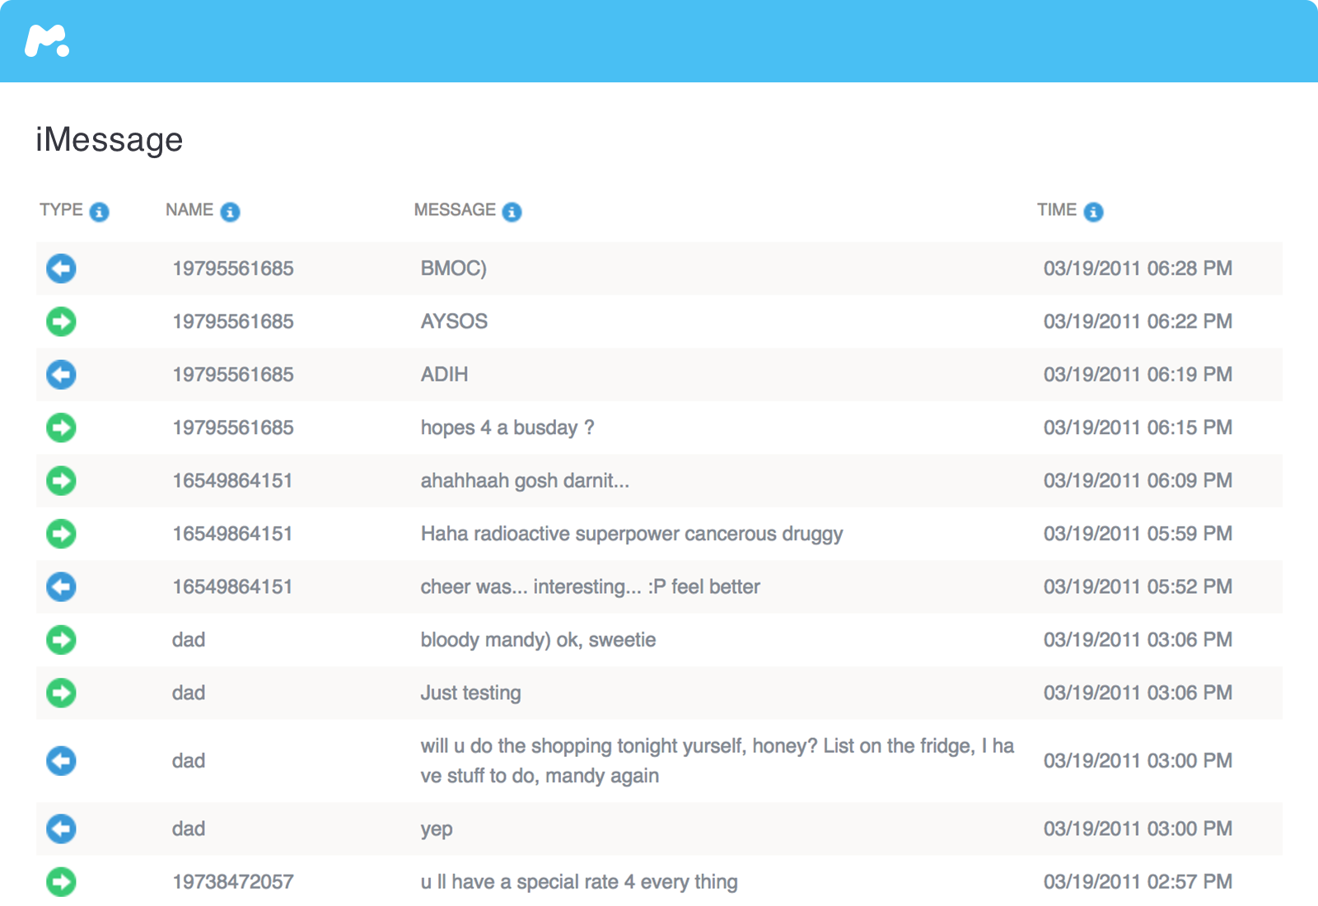Select the iMessage page title
Viewport: 1318px width, 906px height.
click(x=110, y=140)
